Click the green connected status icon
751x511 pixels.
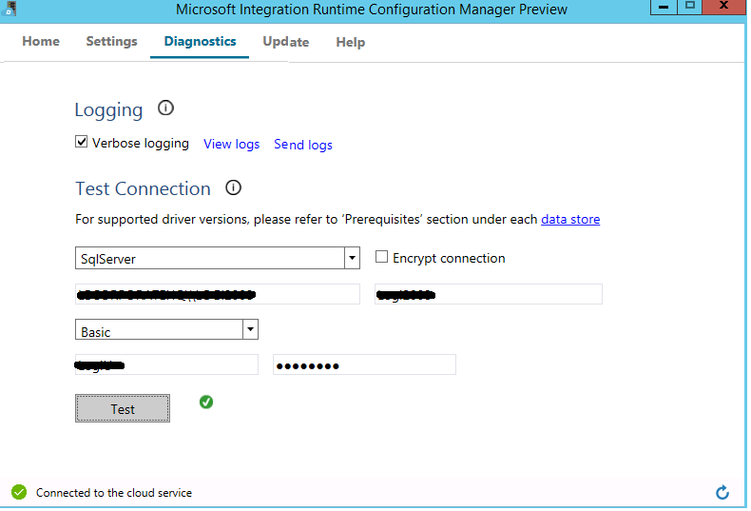(19, 492)
